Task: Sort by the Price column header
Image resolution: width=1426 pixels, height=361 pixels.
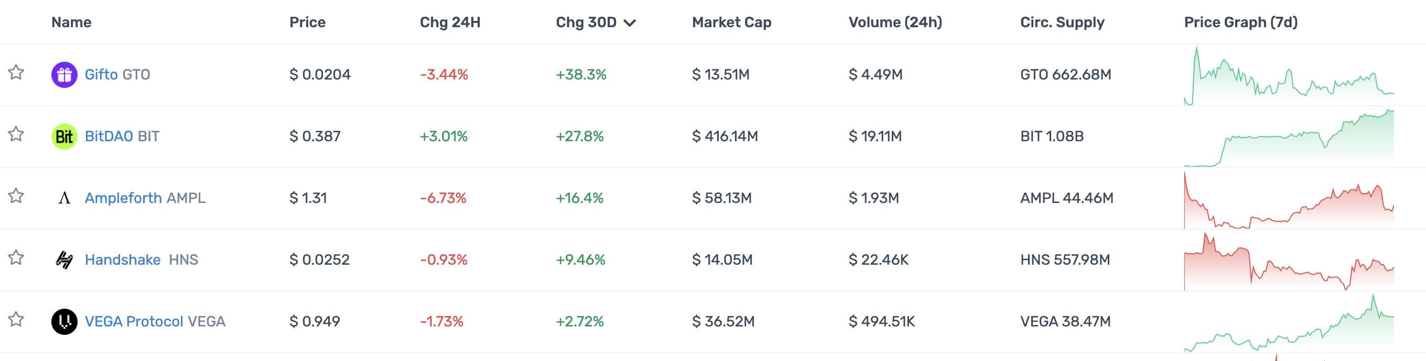Action: click(307, 22)
